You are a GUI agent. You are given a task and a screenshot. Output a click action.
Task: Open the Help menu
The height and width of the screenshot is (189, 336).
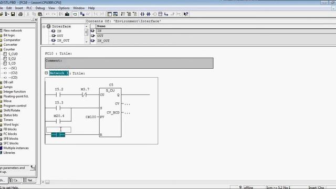tap(91, 8)
